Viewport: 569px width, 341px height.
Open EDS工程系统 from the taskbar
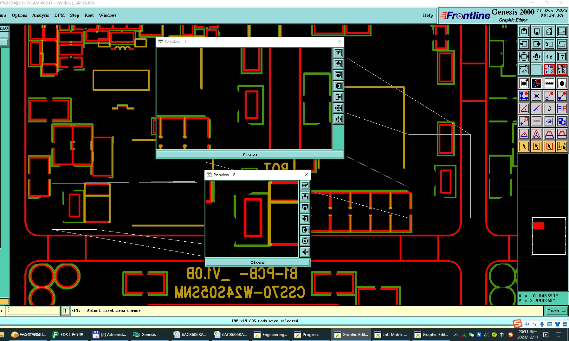pyautogui.click(x=68, y=334)
